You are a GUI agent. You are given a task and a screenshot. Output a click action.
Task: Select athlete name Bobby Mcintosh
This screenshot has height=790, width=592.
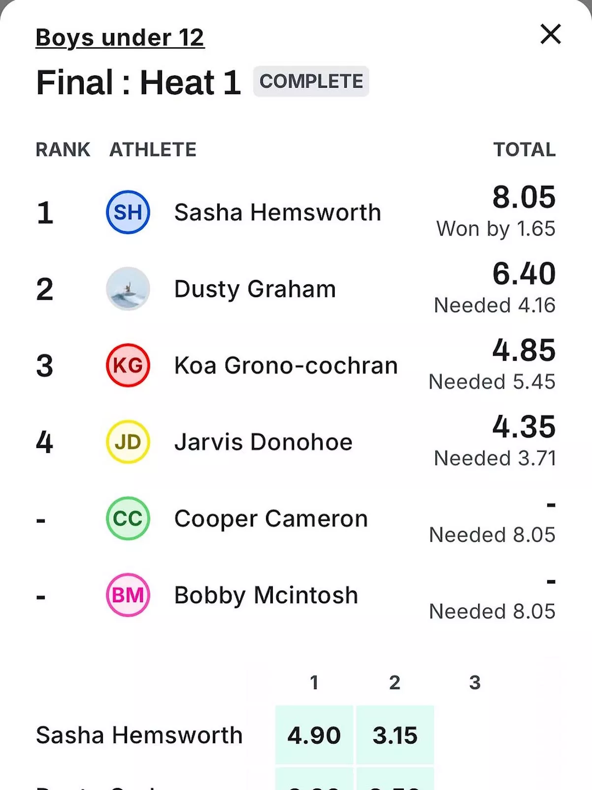pyautogui.click(x=266, y=595)
